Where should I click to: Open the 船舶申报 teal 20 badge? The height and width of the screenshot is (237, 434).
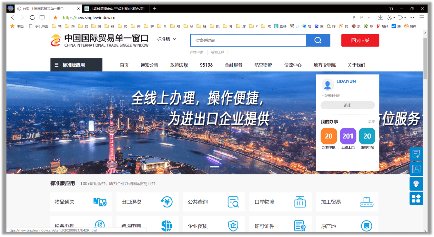coord(367,136)
